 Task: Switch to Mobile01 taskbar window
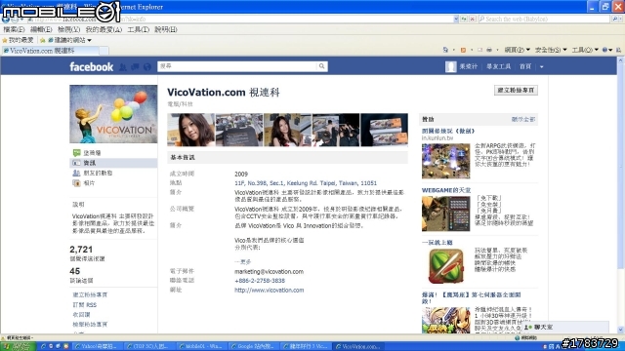(x=202, y=346)
